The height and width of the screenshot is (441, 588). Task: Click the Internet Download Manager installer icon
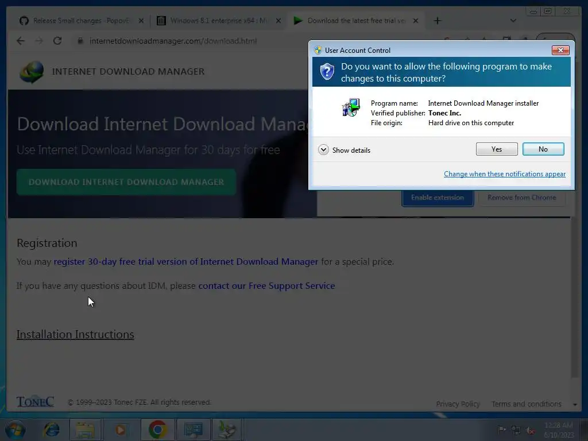click(x=351, y=107)
